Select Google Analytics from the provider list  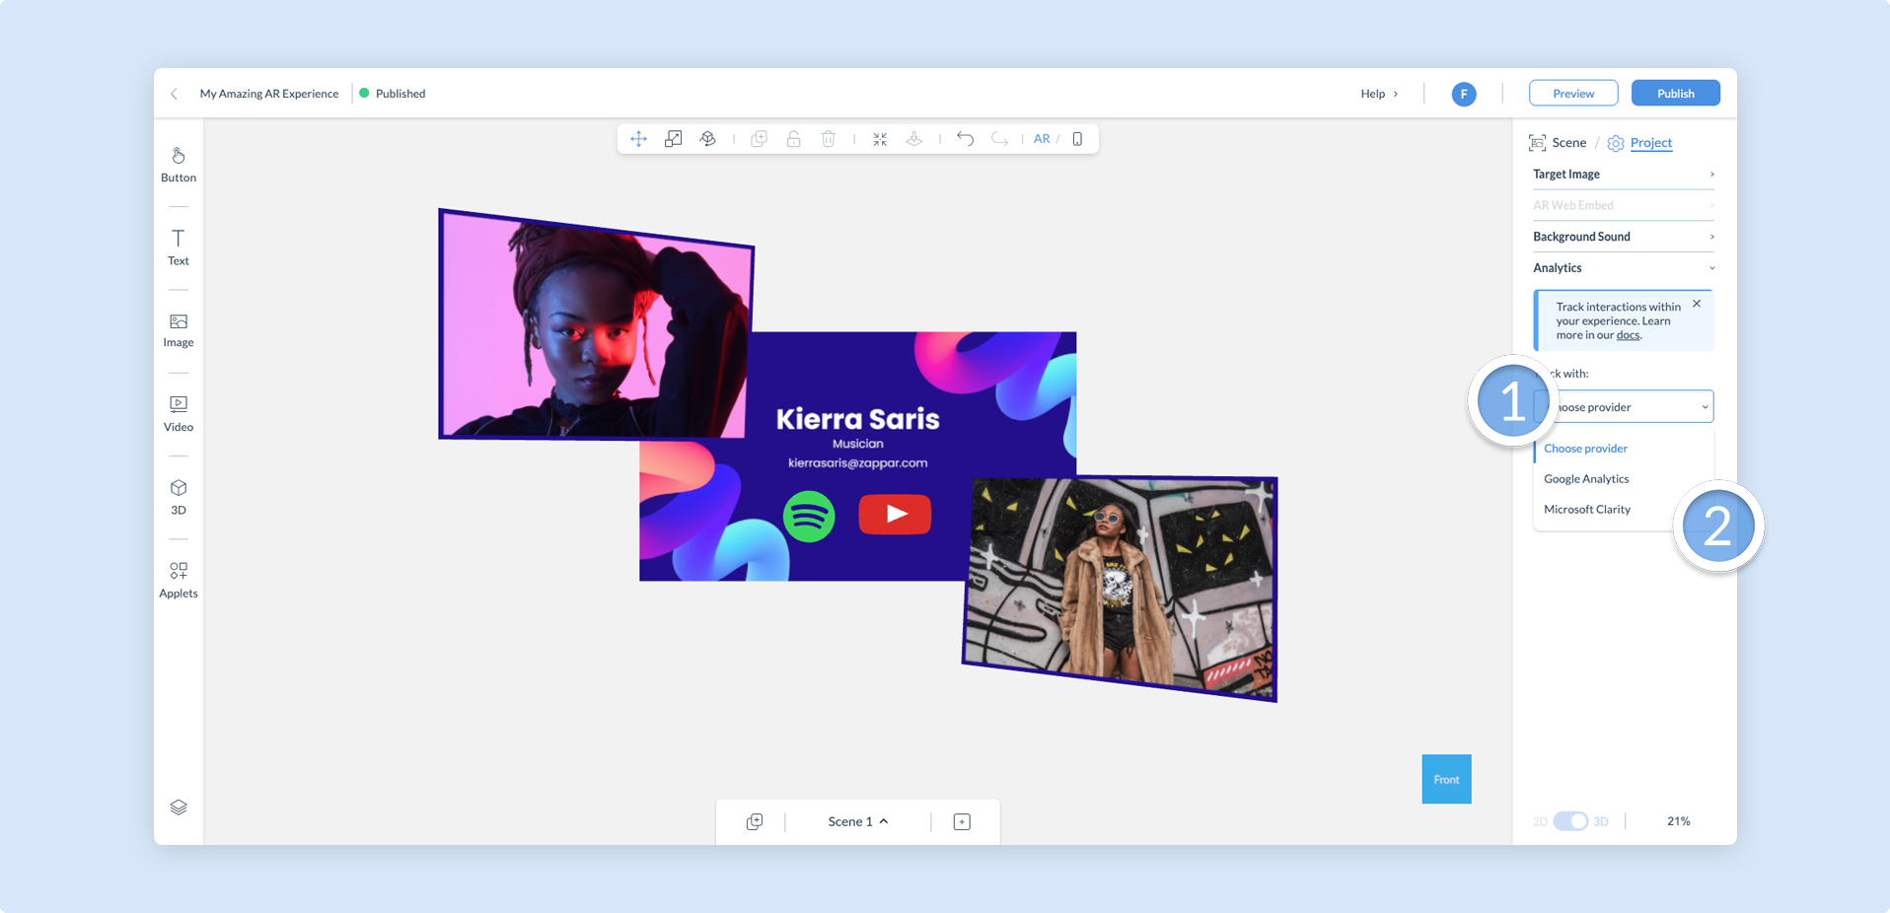[1586, 479]
